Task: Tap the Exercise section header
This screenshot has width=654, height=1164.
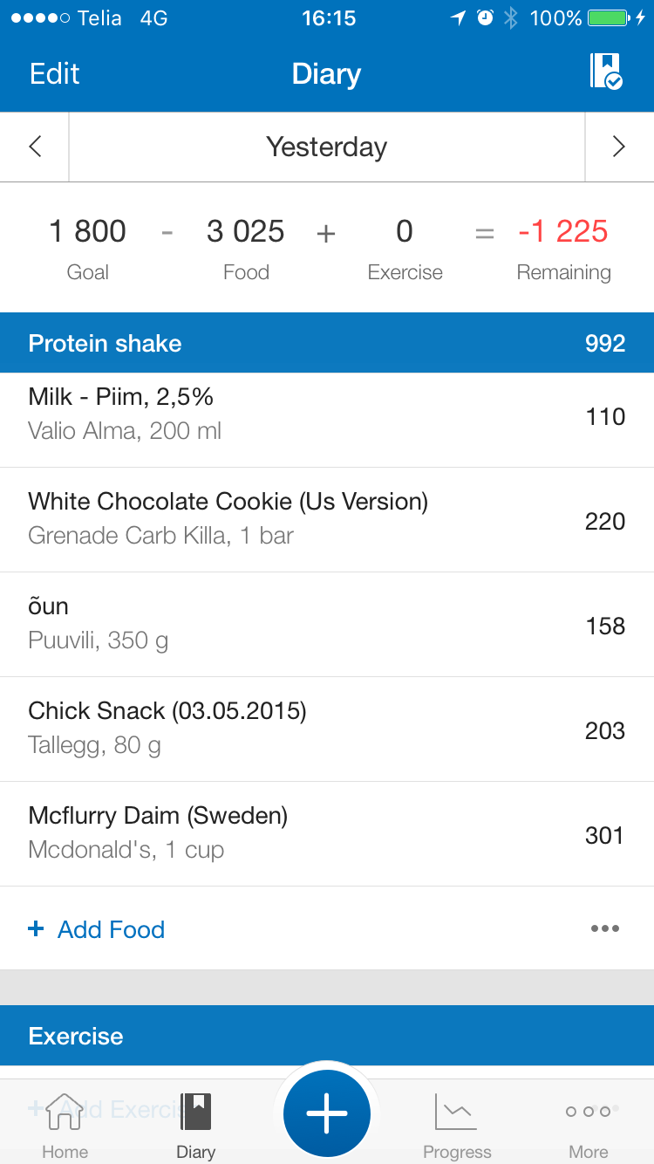Action: 327,1036
